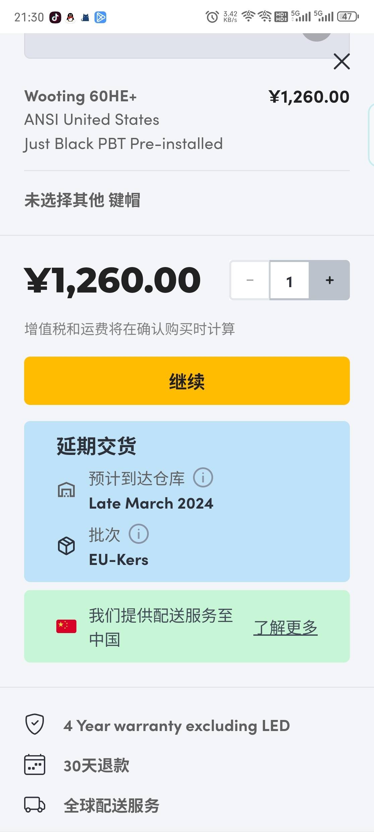Viewport: 374px width, 832px height.
Task: Decrease quantity with the minus button
Action: tap(250, 280)
